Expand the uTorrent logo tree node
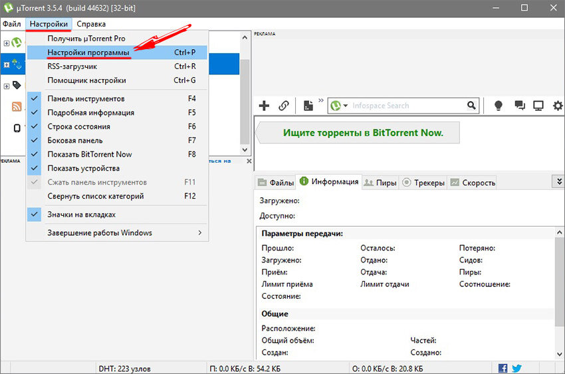The width and height of the screenshot is (565, 374). 7,43
